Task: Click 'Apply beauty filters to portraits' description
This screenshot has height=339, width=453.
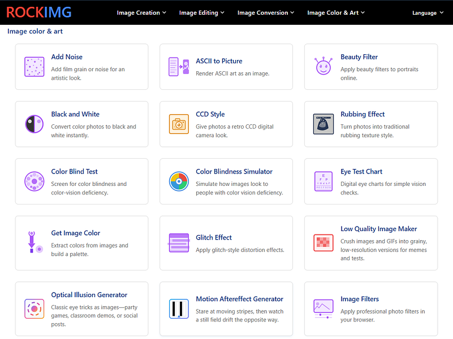Action: (379, 73)
